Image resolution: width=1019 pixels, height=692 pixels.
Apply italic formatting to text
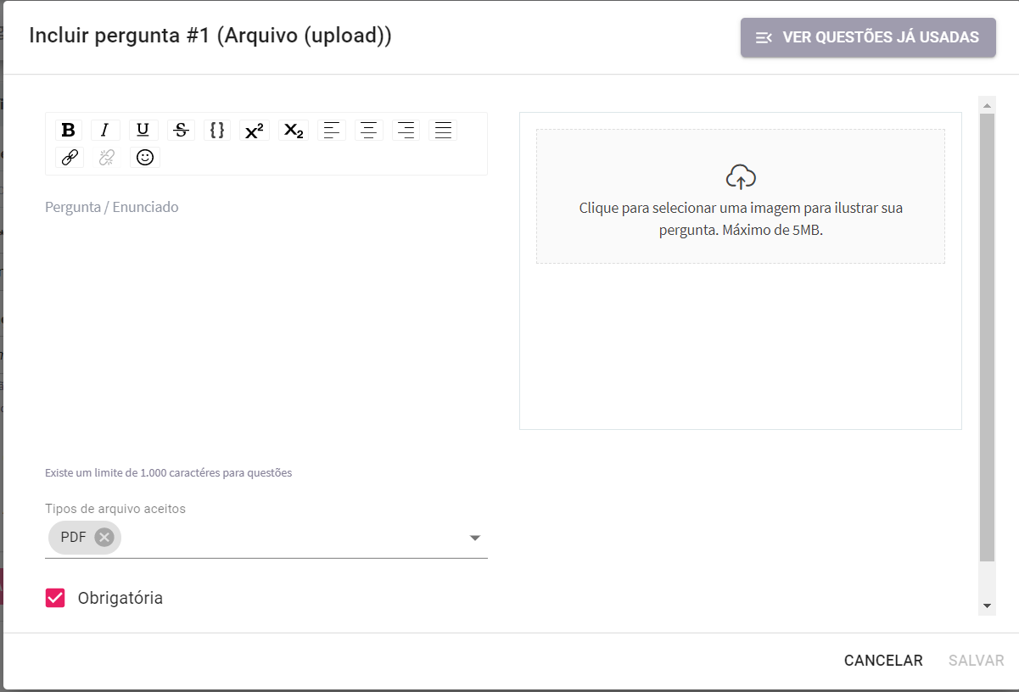coord(105,130)
